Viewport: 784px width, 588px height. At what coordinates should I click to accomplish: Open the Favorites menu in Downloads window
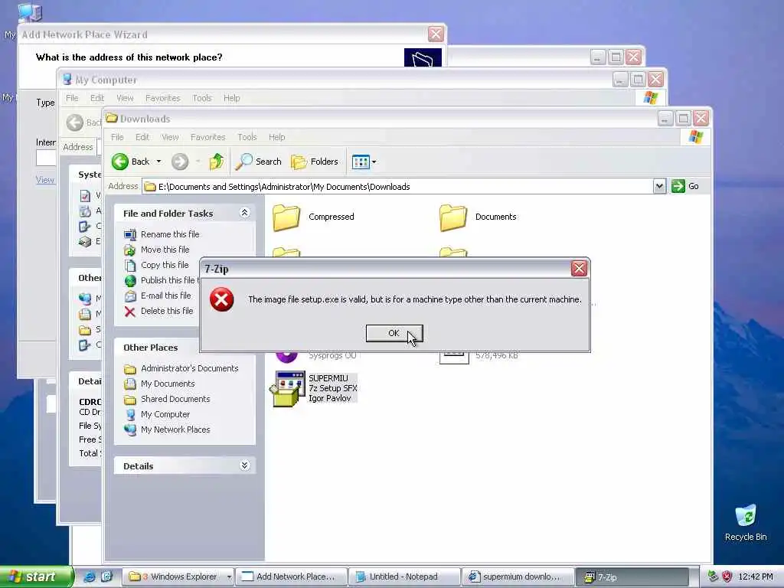[x=207, y=137]
